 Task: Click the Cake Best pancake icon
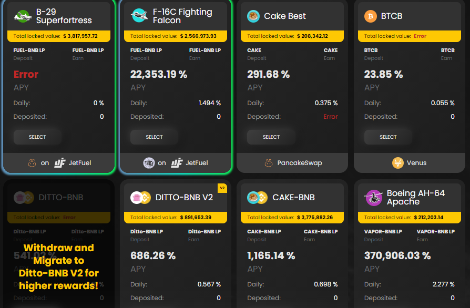coord(253,16)
